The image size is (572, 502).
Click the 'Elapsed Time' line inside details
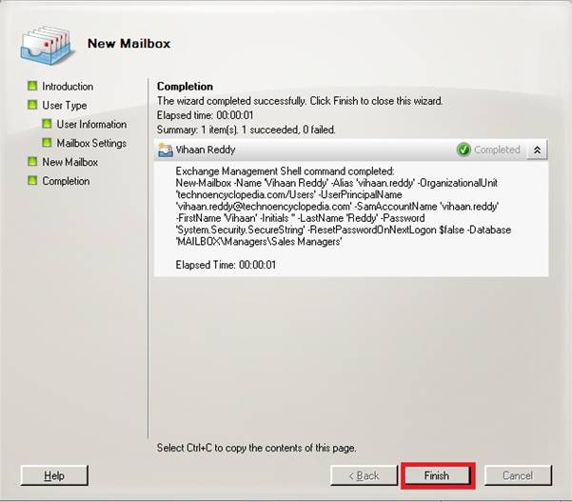click(x=226, y=265)
